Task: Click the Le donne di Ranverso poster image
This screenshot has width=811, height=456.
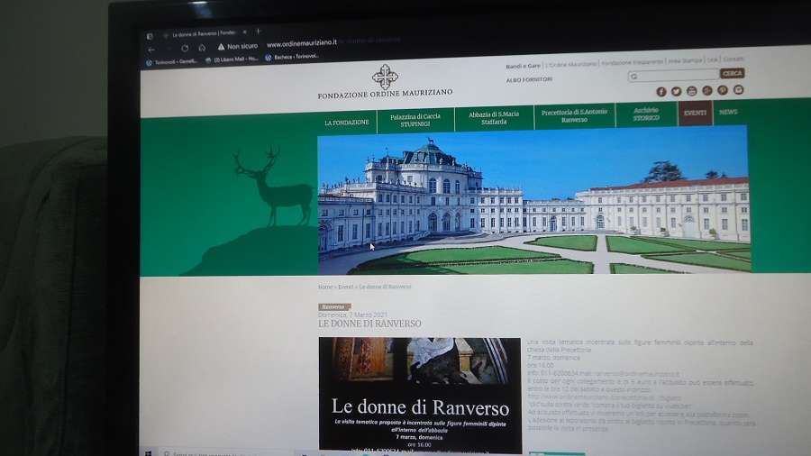Action: [x=419, y=394]
